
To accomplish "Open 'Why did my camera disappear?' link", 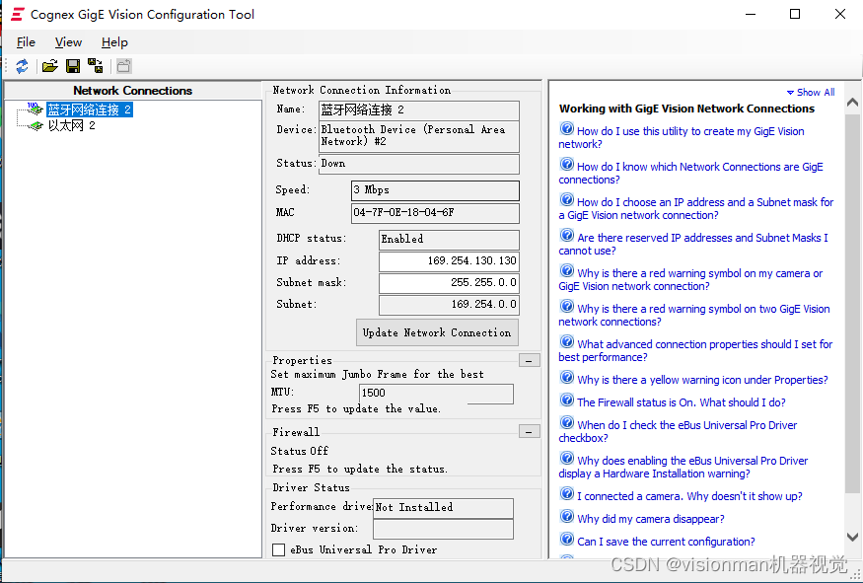I will pyautogui.click(x=651, y=519).
